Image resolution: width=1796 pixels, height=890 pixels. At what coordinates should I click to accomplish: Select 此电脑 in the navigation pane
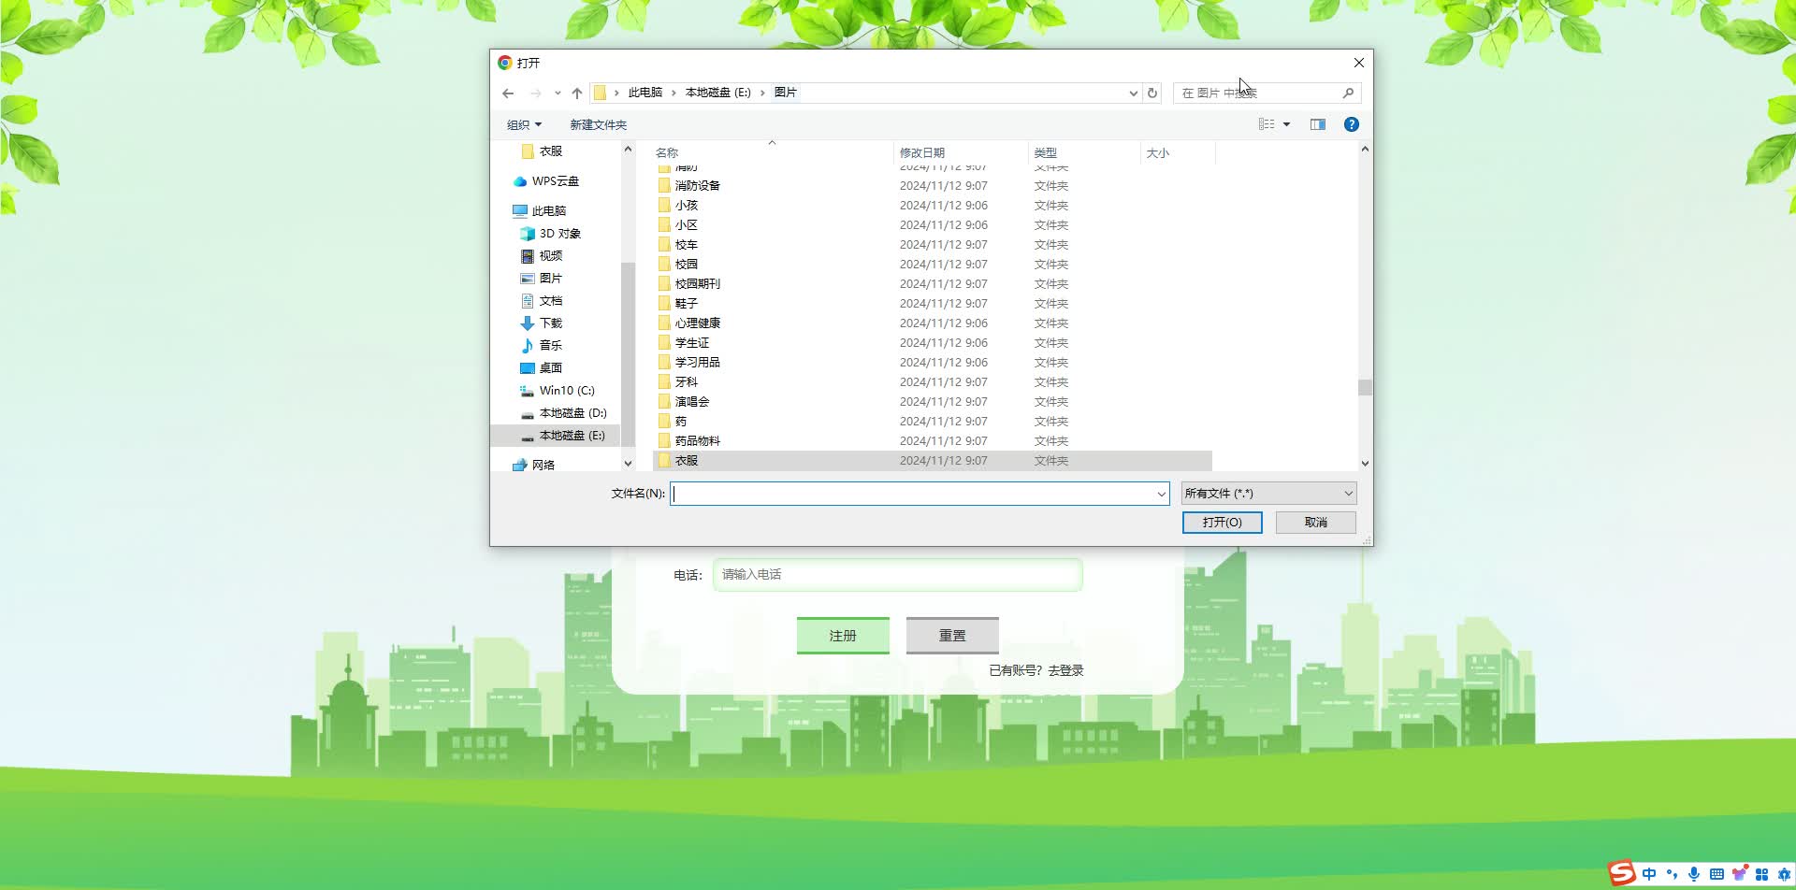(540, 211)
